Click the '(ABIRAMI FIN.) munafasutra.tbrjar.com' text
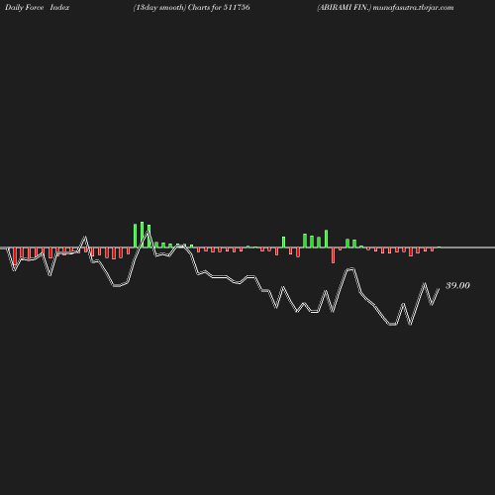 tap(385, 8)
